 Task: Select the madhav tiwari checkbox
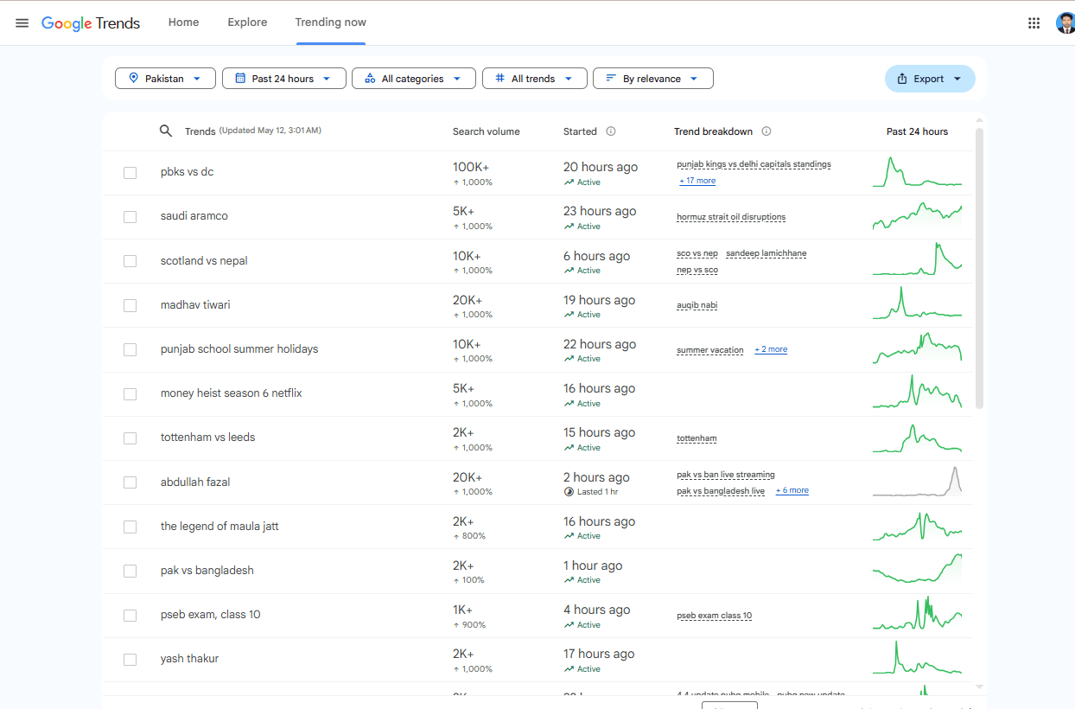(x=130, y=305)
